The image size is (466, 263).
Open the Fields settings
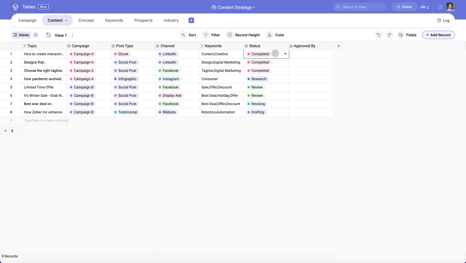point(407,35)
